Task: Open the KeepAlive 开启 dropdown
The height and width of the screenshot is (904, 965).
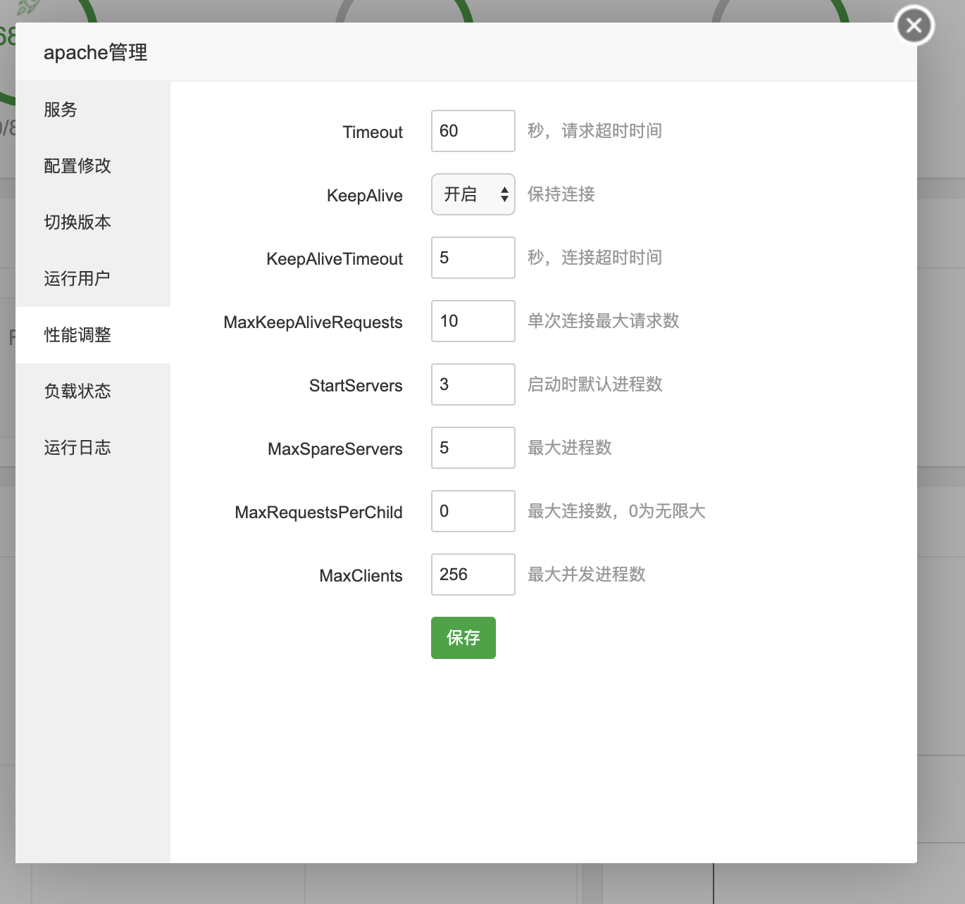Action: pyautogui.click(x=473, y=194)
